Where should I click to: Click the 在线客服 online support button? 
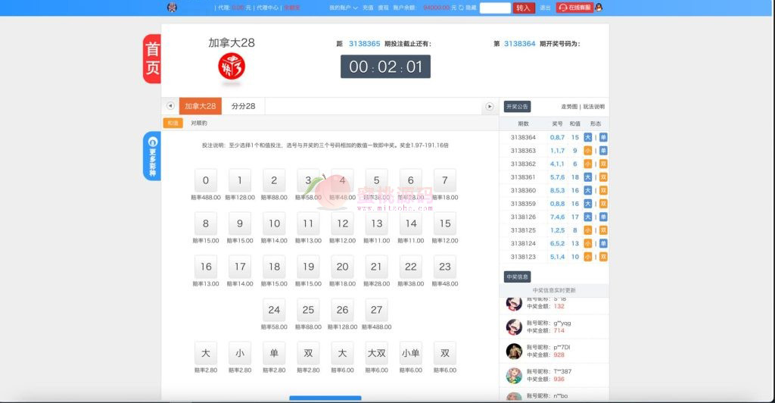tap(574, 8)
